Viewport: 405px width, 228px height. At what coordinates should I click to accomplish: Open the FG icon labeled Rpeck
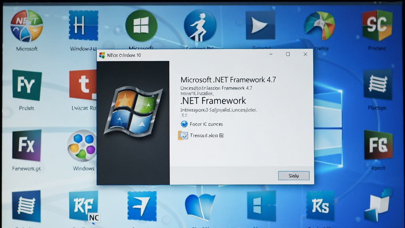click(379, 145)
